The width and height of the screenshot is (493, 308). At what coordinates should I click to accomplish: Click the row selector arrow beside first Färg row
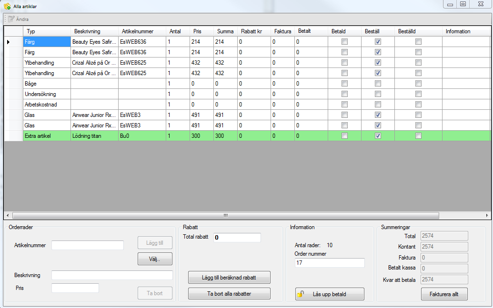pyautogui.click(x=8, y=42)
